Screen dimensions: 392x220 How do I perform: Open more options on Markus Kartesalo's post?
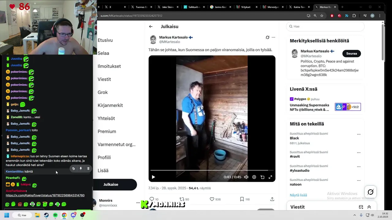click(x=273, y=37)
